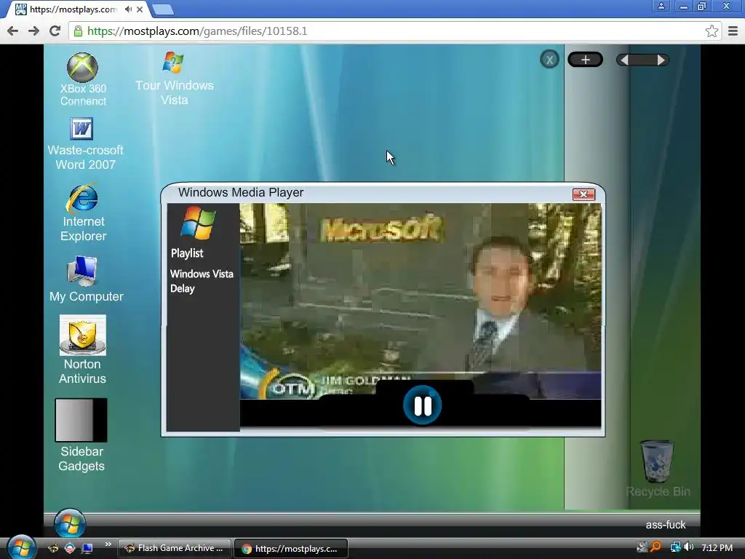745x559 pixels.
Task: Go back in the browser
Action: coord(13,31)
